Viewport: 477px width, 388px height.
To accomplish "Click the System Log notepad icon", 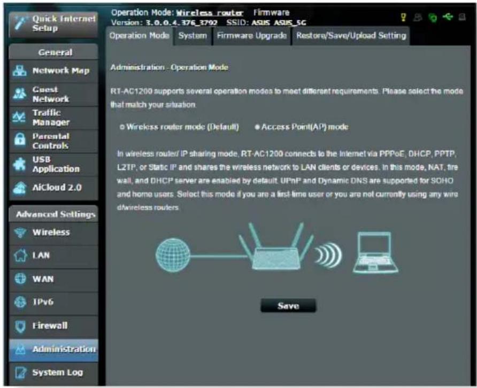I will pos(20,373).
